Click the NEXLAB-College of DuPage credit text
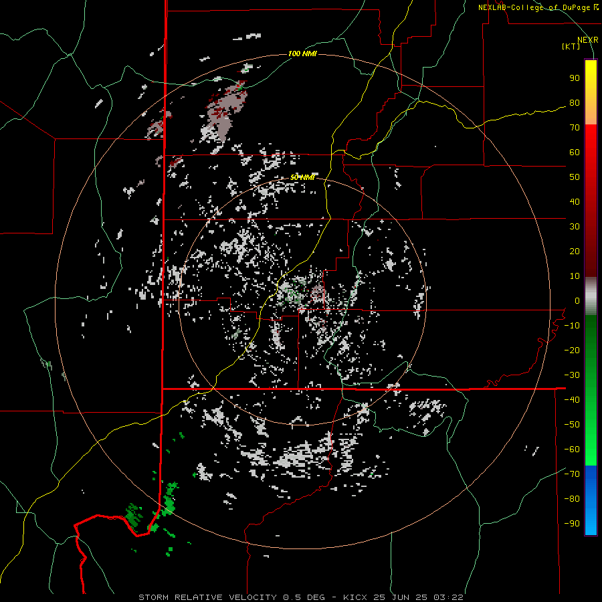The height and width of the screenshot is (602, 602). coord(538,7)
